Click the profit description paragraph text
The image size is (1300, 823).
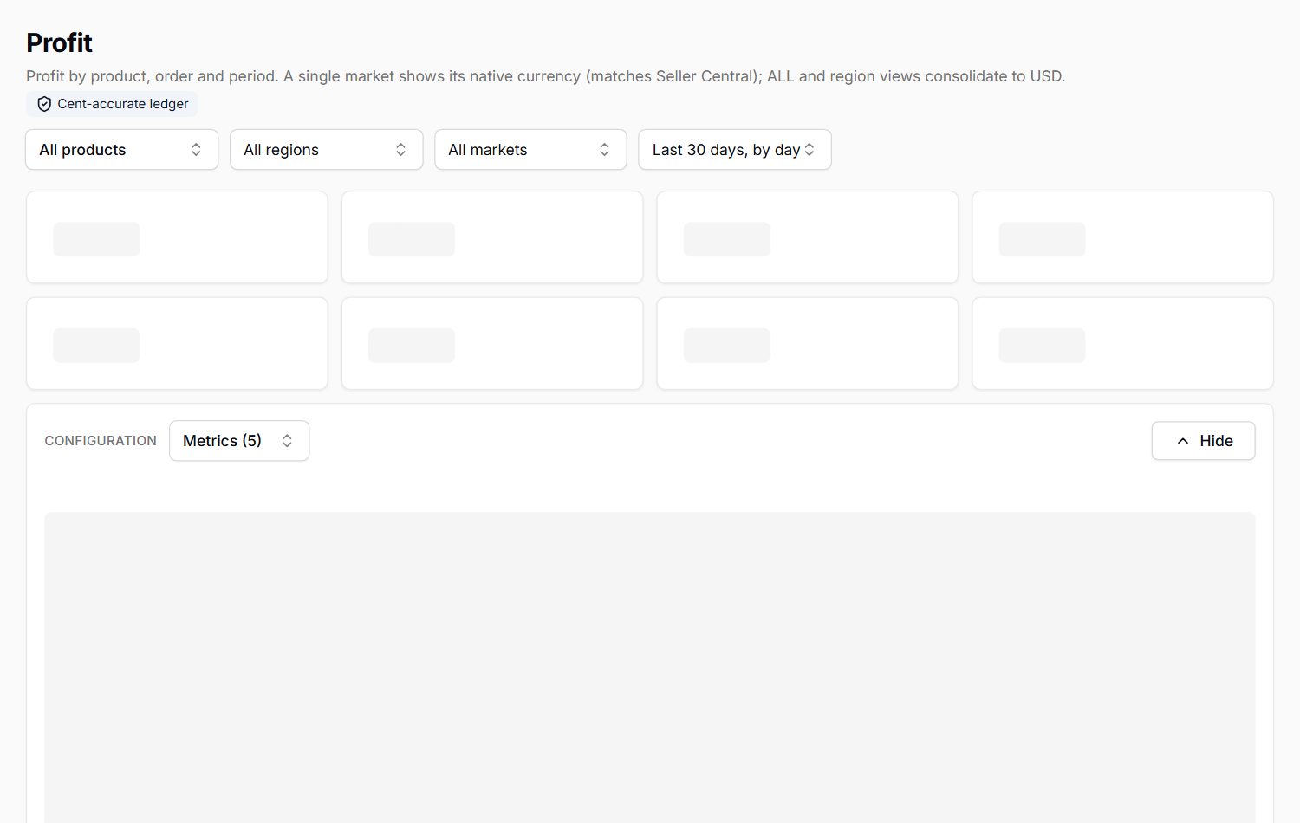(x=545, y=76)
